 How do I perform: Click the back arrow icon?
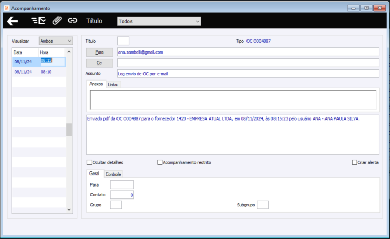(12, 21)
